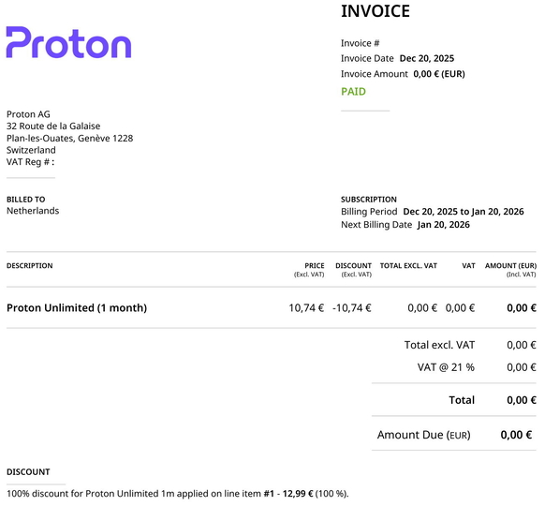Click the DESCRIPTION column header
Screen dimensions: 545x506
(30, 266)
